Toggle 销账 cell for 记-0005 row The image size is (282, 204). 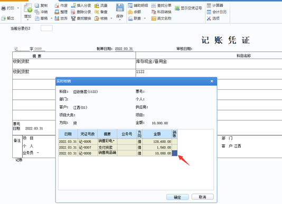click(175, 141)
